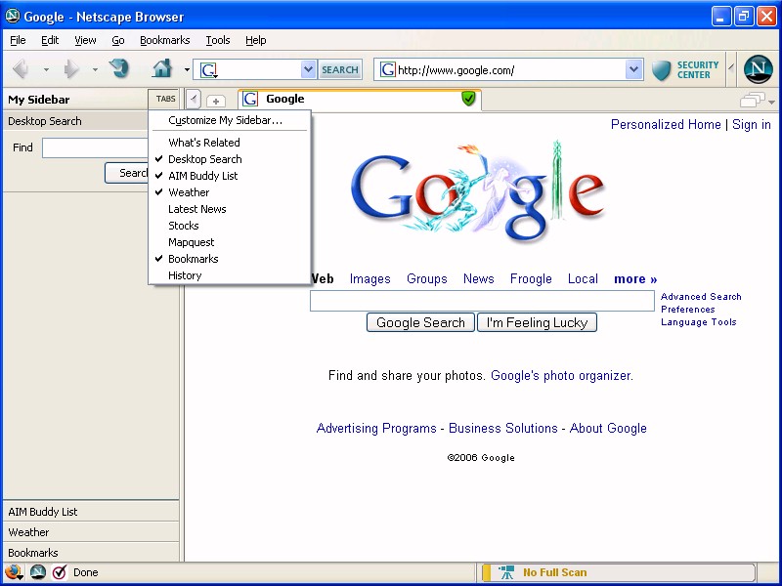This screenshot has height=586, width=782.
Task: Open the View menu
Action: tap(85, 40)
